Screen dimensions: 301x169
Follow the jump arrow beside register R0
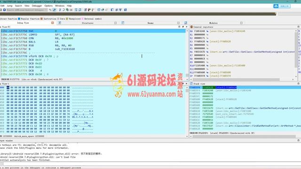point(207,31)
